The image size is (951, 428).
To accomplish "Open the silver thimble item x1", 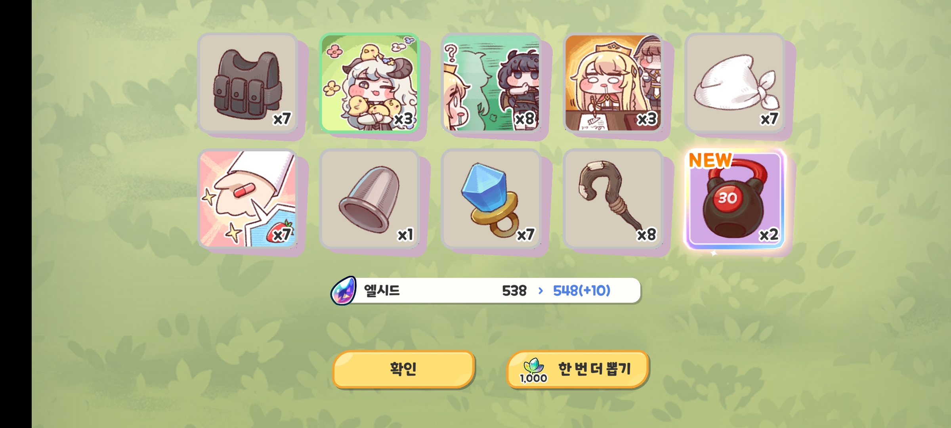I will (x=370, y=199).
